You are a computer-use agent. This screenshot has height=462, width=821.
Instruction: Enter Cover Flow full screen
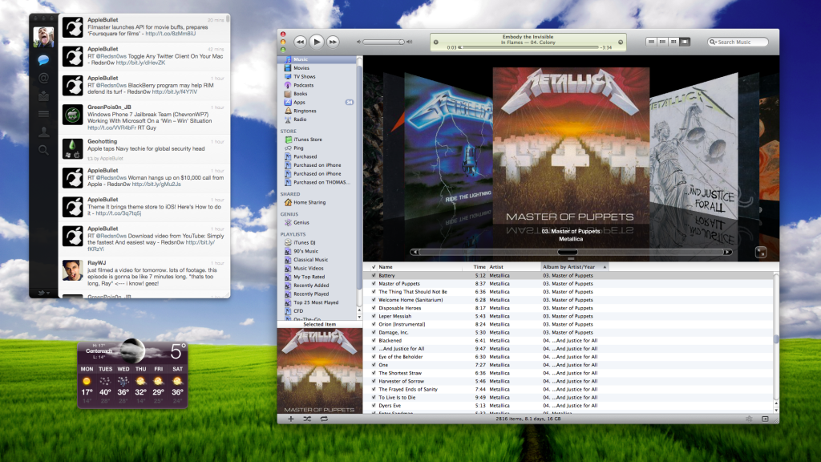click(761, 252)
